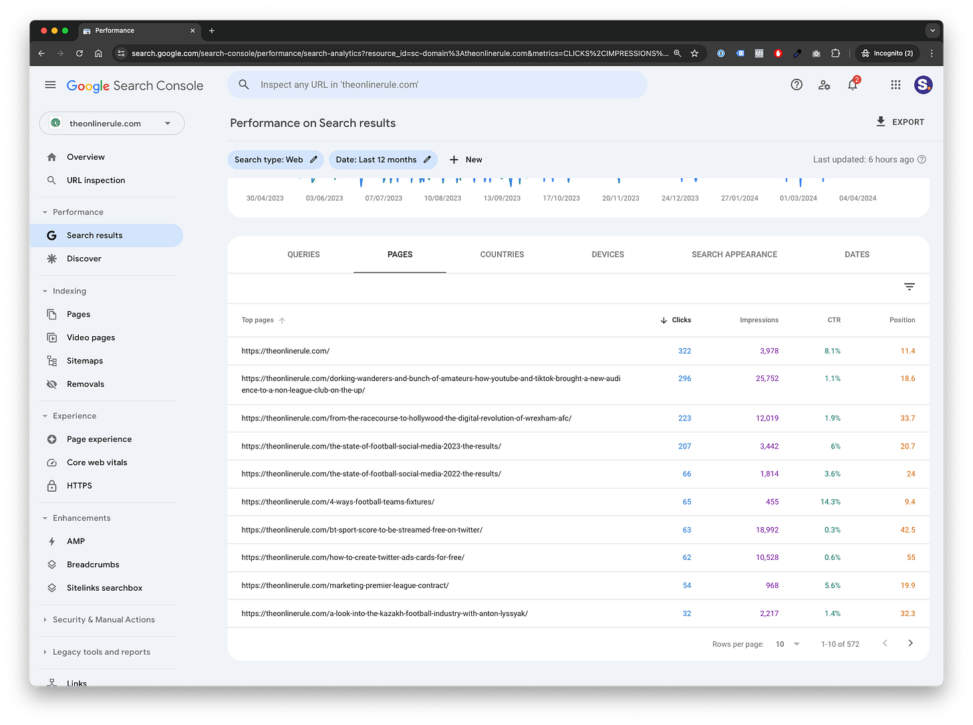
Task: Switch to the Dates tab
Action: point(857,255)
